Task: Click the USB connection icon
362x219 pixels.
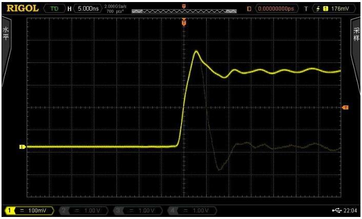Action: click(x=335, y=210)
